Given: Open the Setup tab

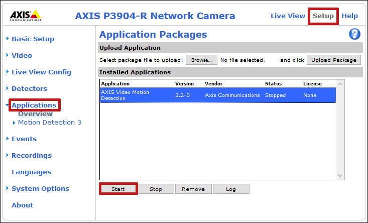Looking at the screenshot, I should [323, 16].
